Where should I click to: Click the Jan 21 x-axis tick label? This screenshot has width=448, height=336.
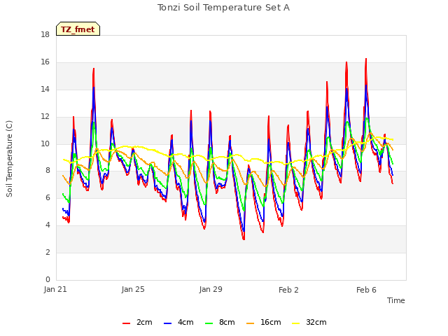coord(55,289)
